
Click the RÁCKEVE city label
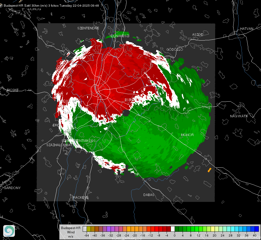81,197
